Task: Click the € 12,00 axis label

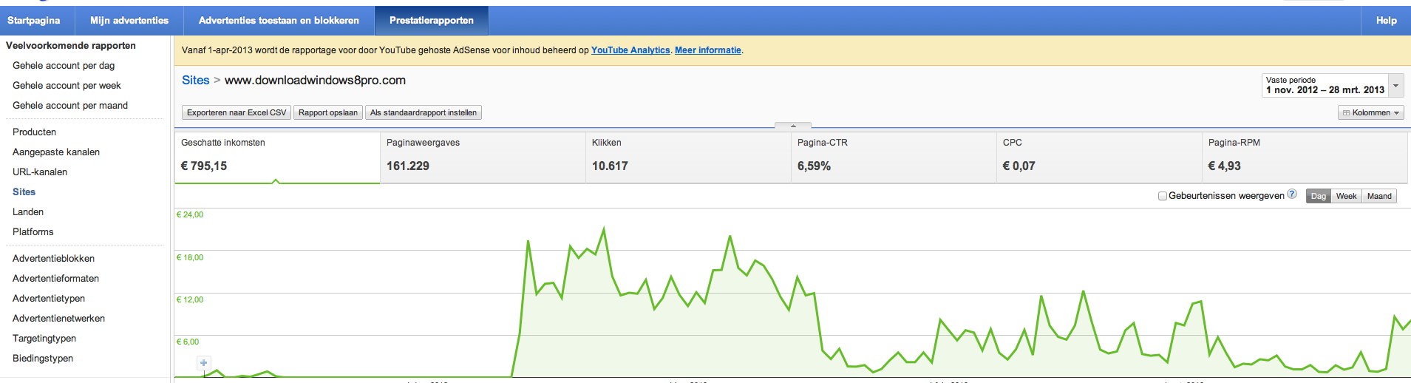Action: point(190,299)
